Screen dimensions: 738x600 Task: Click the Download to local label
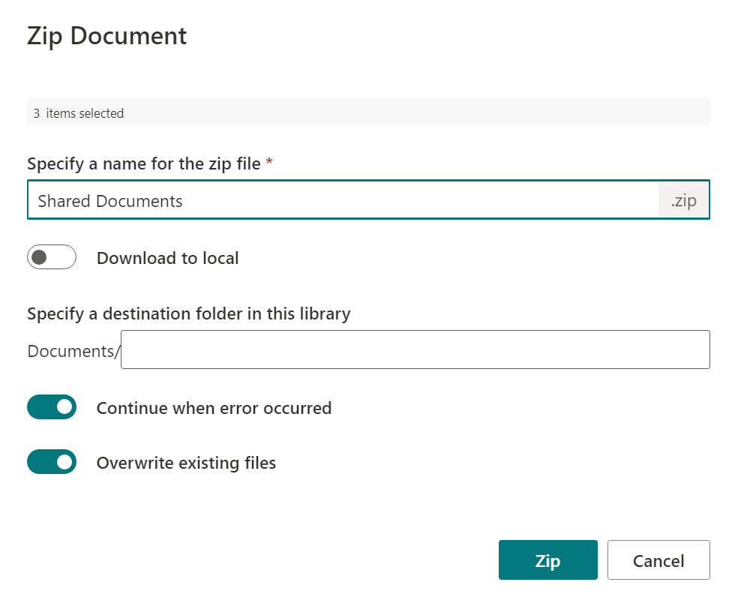point(167,258)
